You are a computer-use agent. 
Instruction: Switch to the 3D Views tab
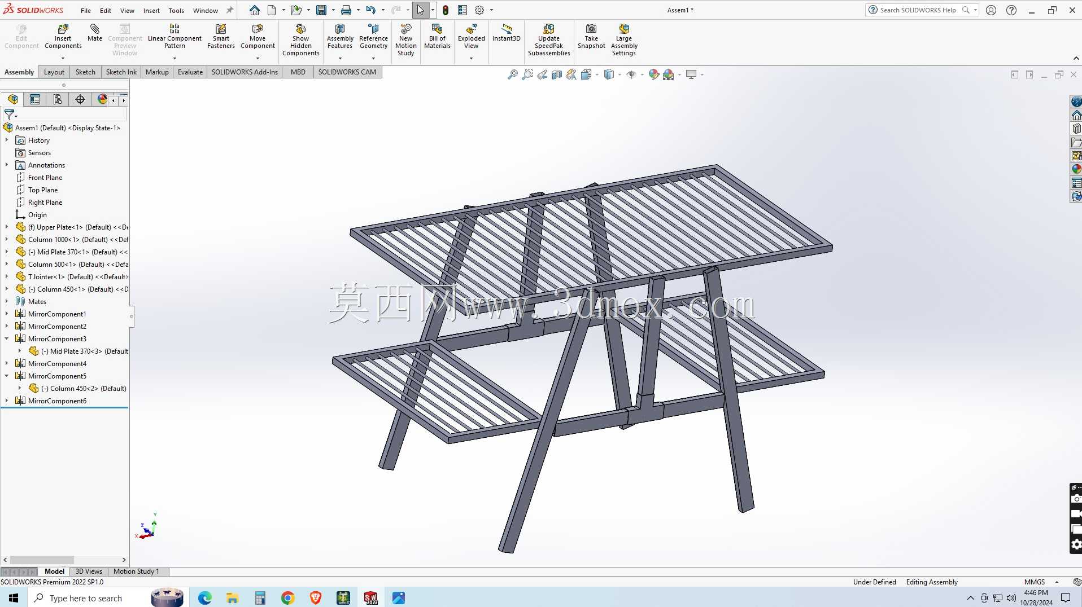click(89, 571)
